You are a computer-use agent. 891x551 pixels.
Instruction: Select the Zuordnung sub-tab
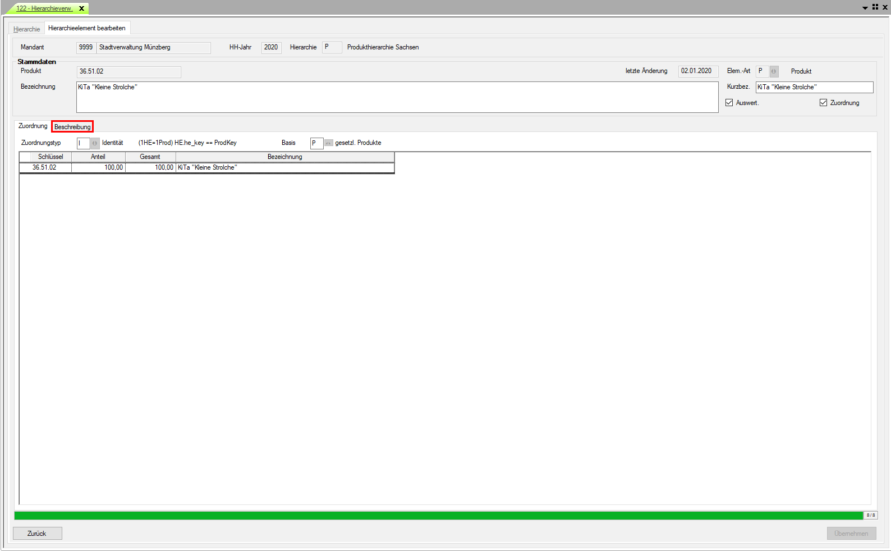(33, 126)
